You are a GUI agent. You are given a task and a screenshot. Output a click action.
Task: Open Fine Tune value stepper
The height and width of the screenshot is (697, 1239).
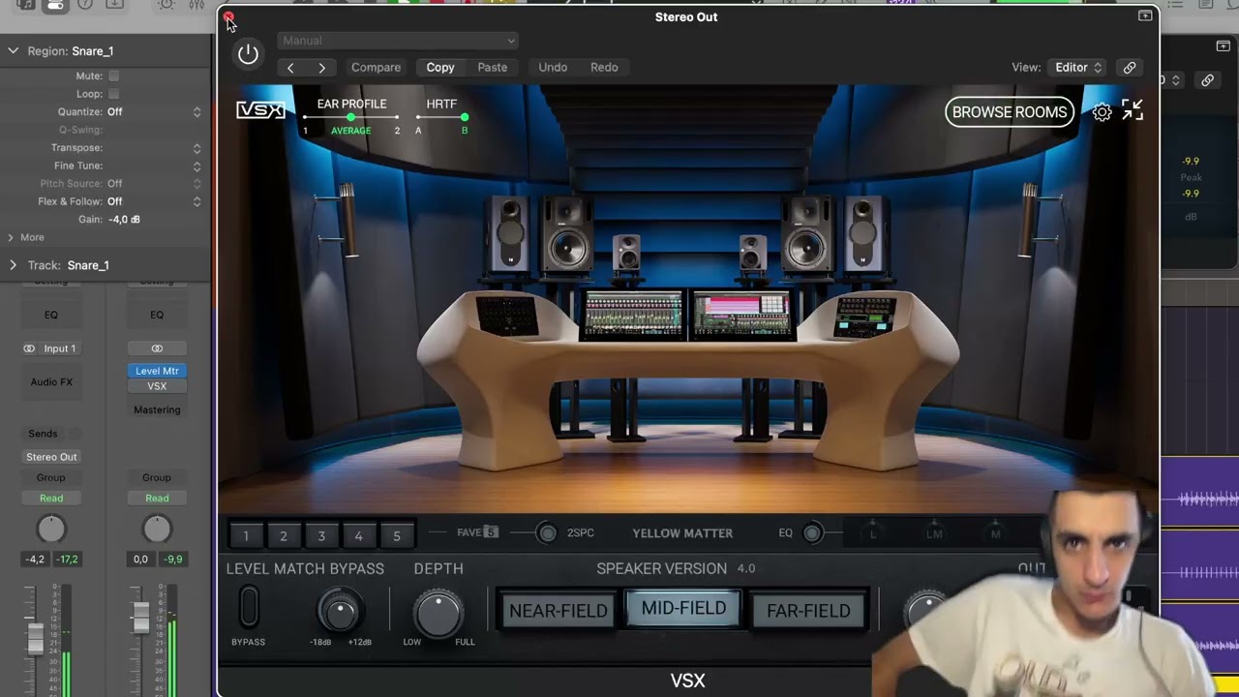(196, 166)
